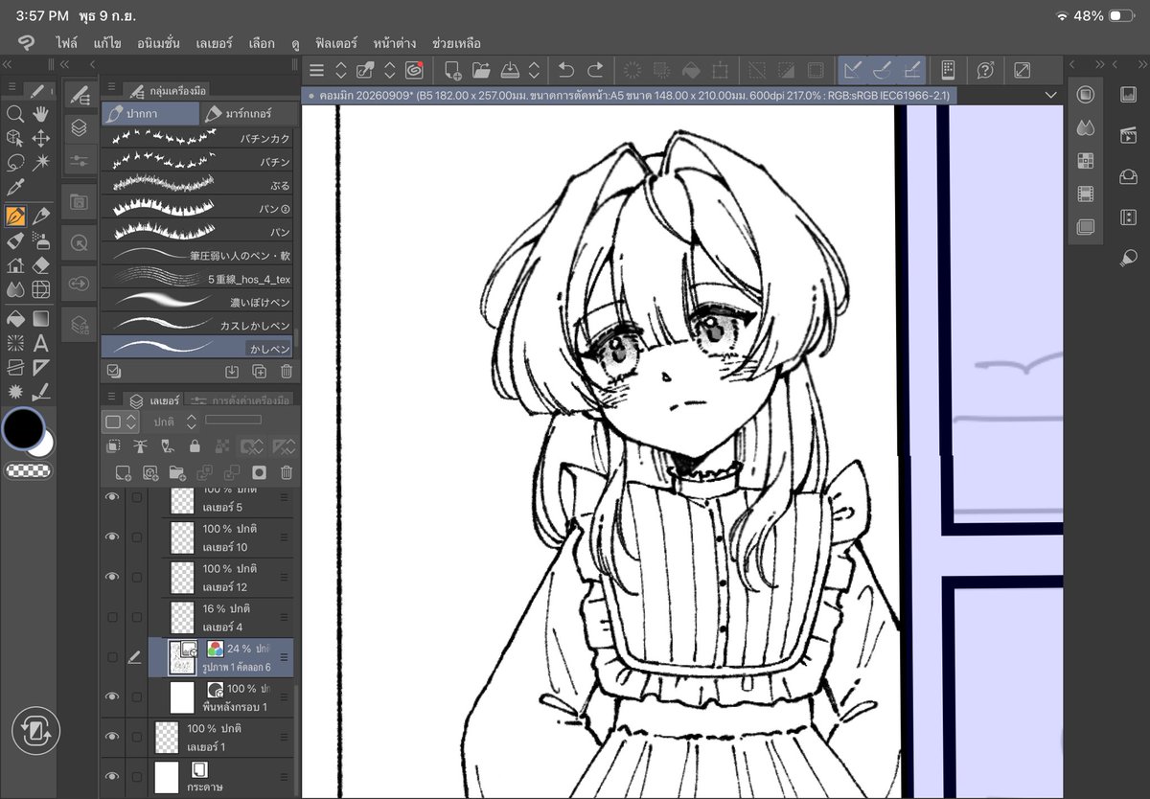Click the Undo arrow in command bar

tap(566, 70)
